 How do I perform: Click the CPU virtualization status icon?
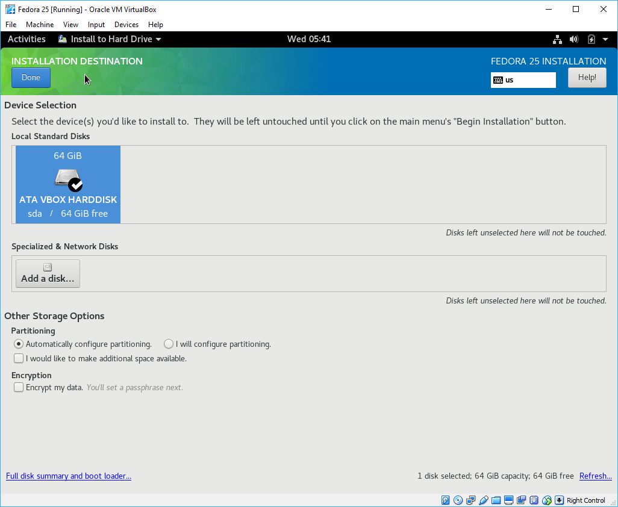(534, 500)
